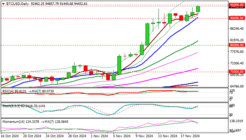Select the Stoch(5,3,3) indicator label
The height and width of the screenshot is (140, 246).
tap(24, 106)
